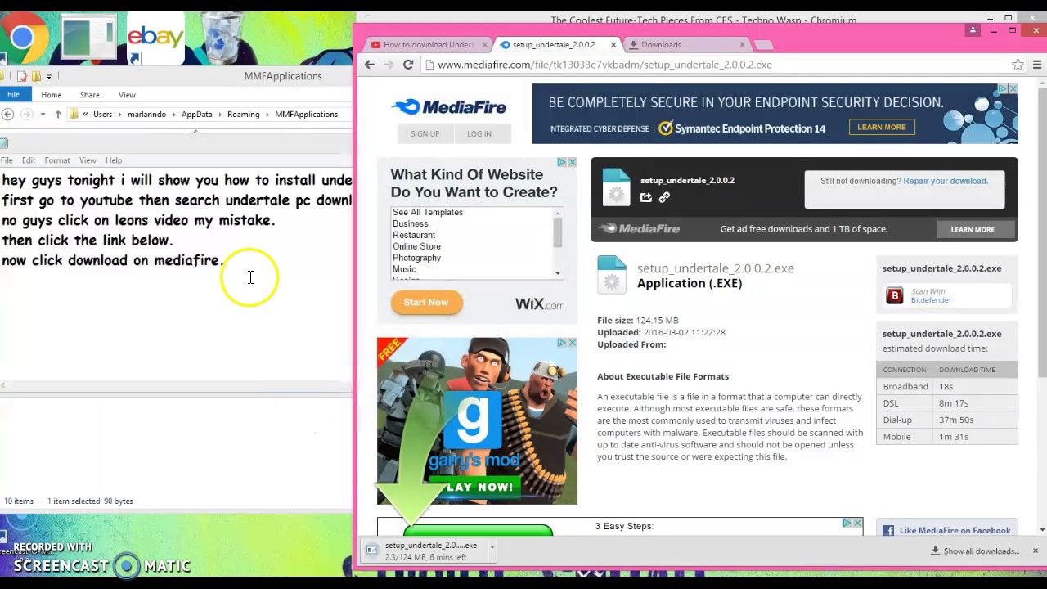Close the download shelf bar
Viewport: 1047px width, 589px height.
(x=1035, y=551)
